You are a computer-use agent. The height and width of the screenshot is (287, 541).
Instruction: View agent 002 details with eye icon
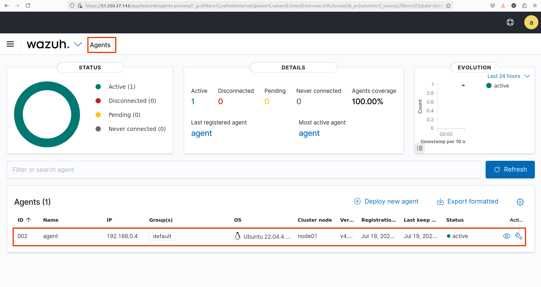click(x=506, y=236)
